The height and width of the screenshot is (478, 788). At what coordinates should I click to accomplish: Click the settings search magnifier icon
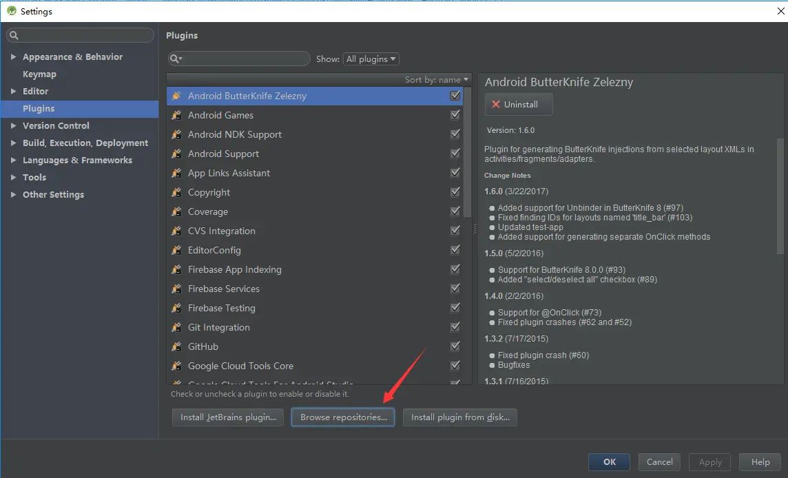point(14,35)
